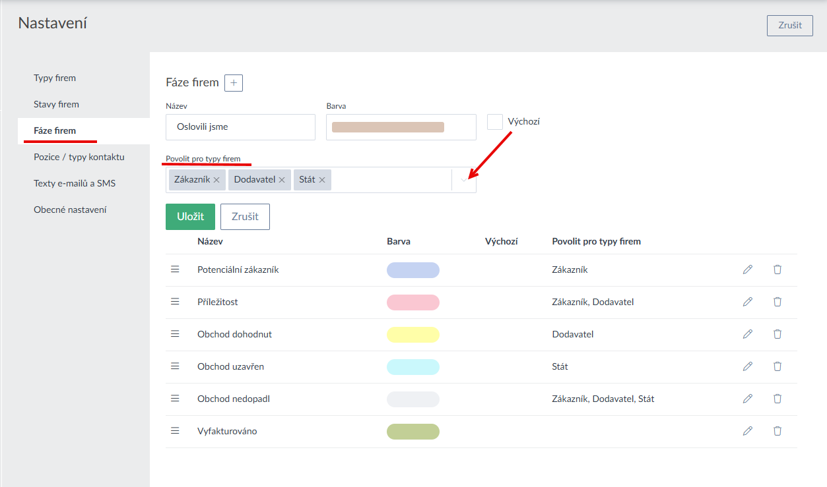
Task: Remove the Zákazník tag from company types
Action: 216,180
